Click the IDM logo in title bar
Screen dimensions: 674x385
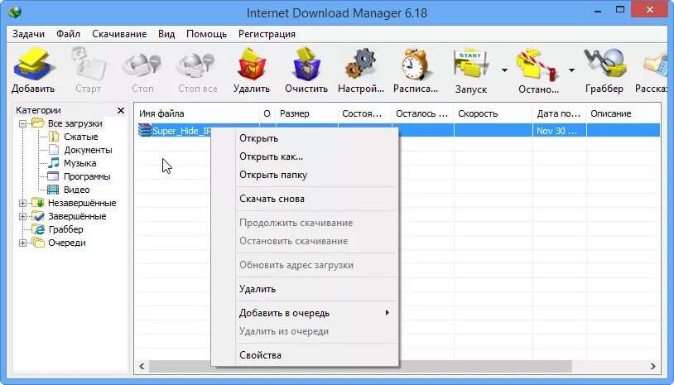(x=15, y=12)
